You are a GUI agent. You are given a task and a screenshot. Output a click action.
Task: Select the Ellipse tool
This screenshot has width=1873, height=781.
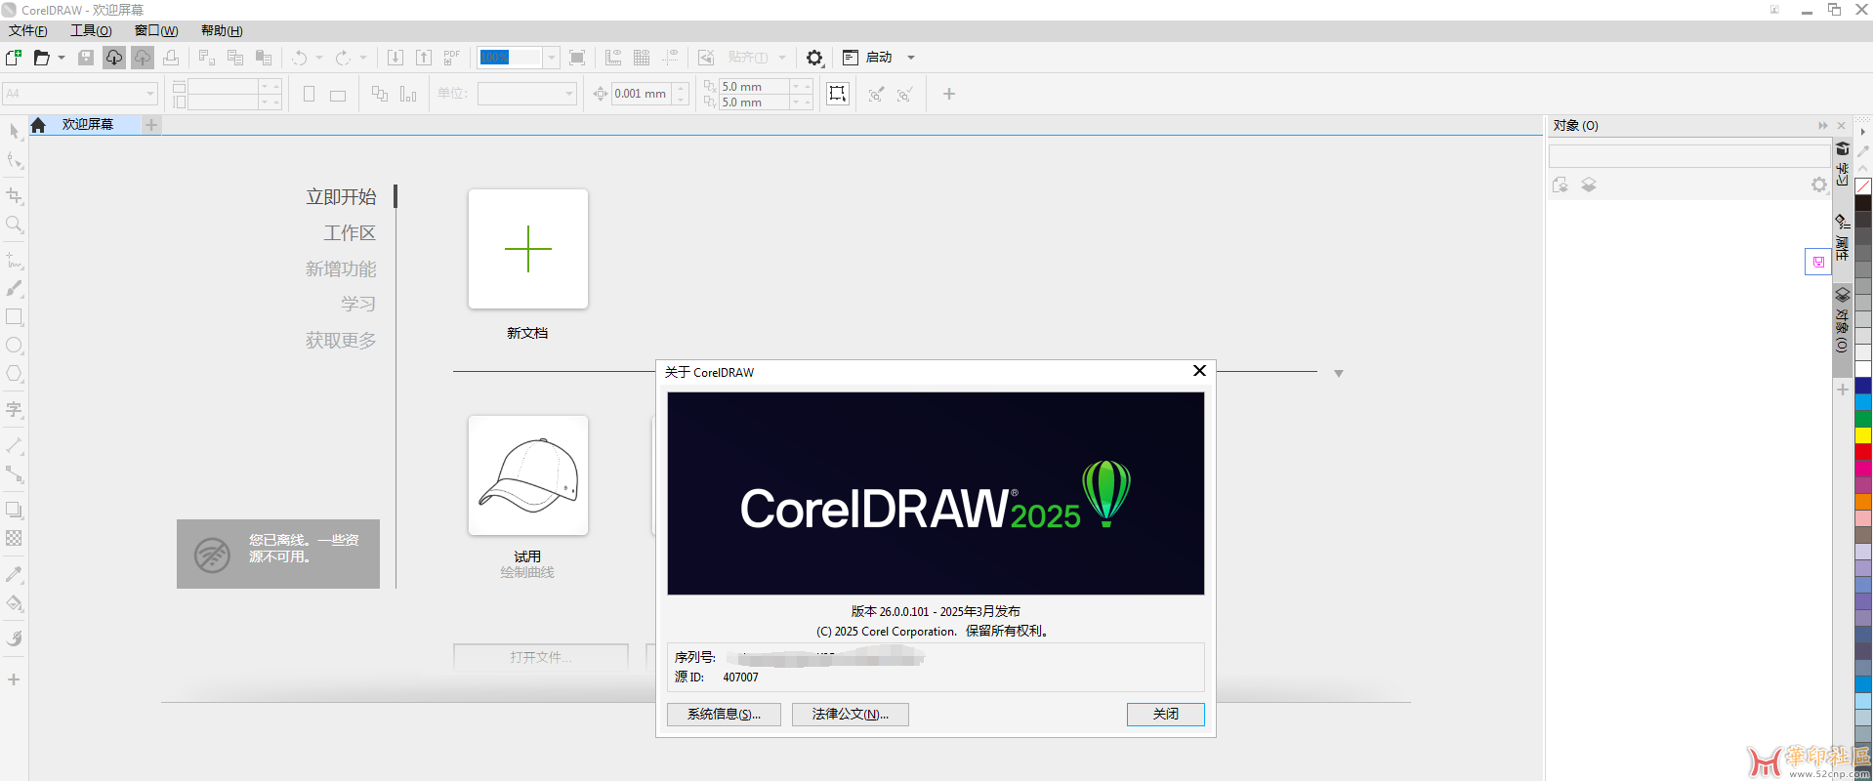pyautogui.click(x=14, y=346)
